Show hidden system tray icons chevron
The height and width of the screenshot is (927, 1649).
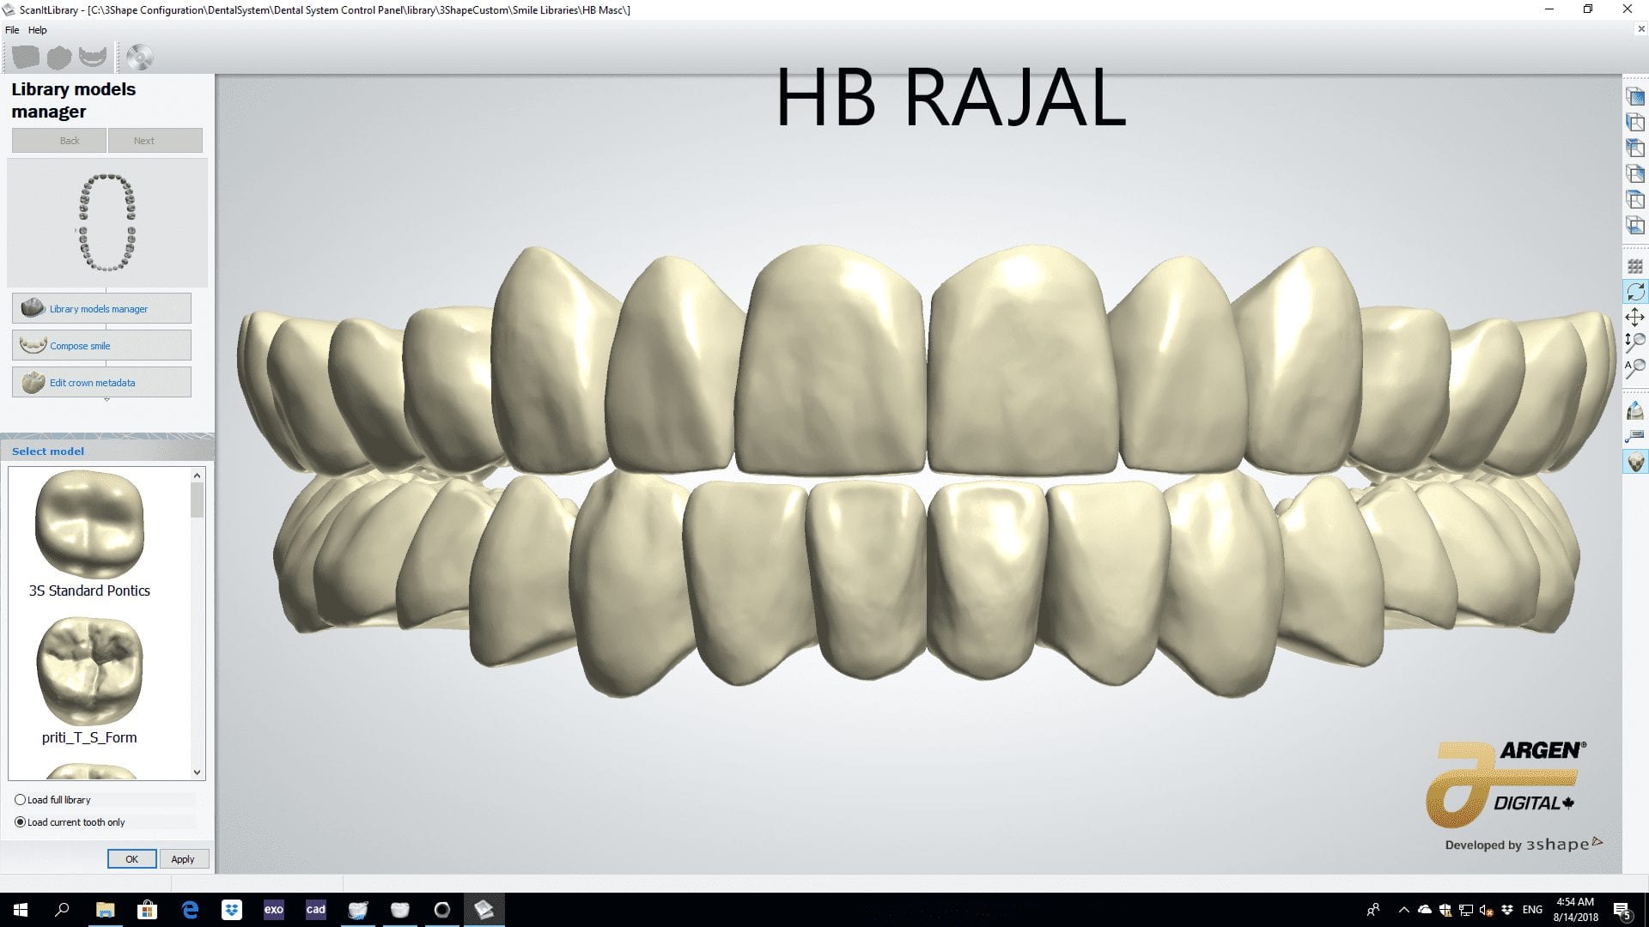pos(1403,910)
